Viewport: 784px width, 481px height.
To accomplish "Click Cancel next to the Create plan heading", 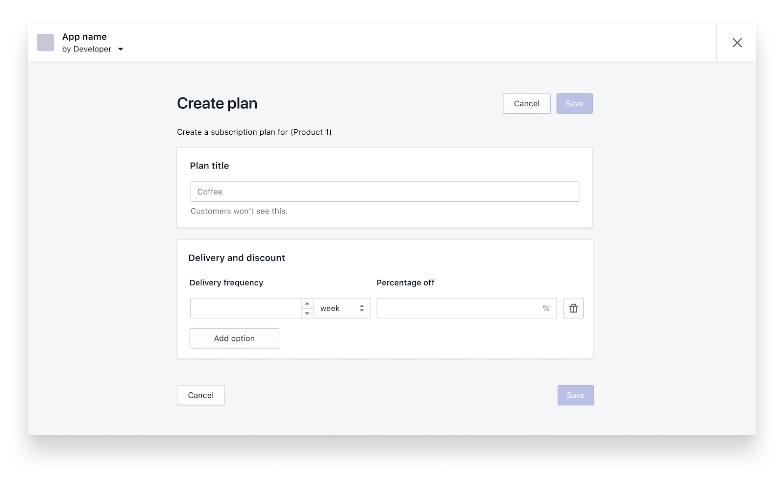I will [526, 103].
